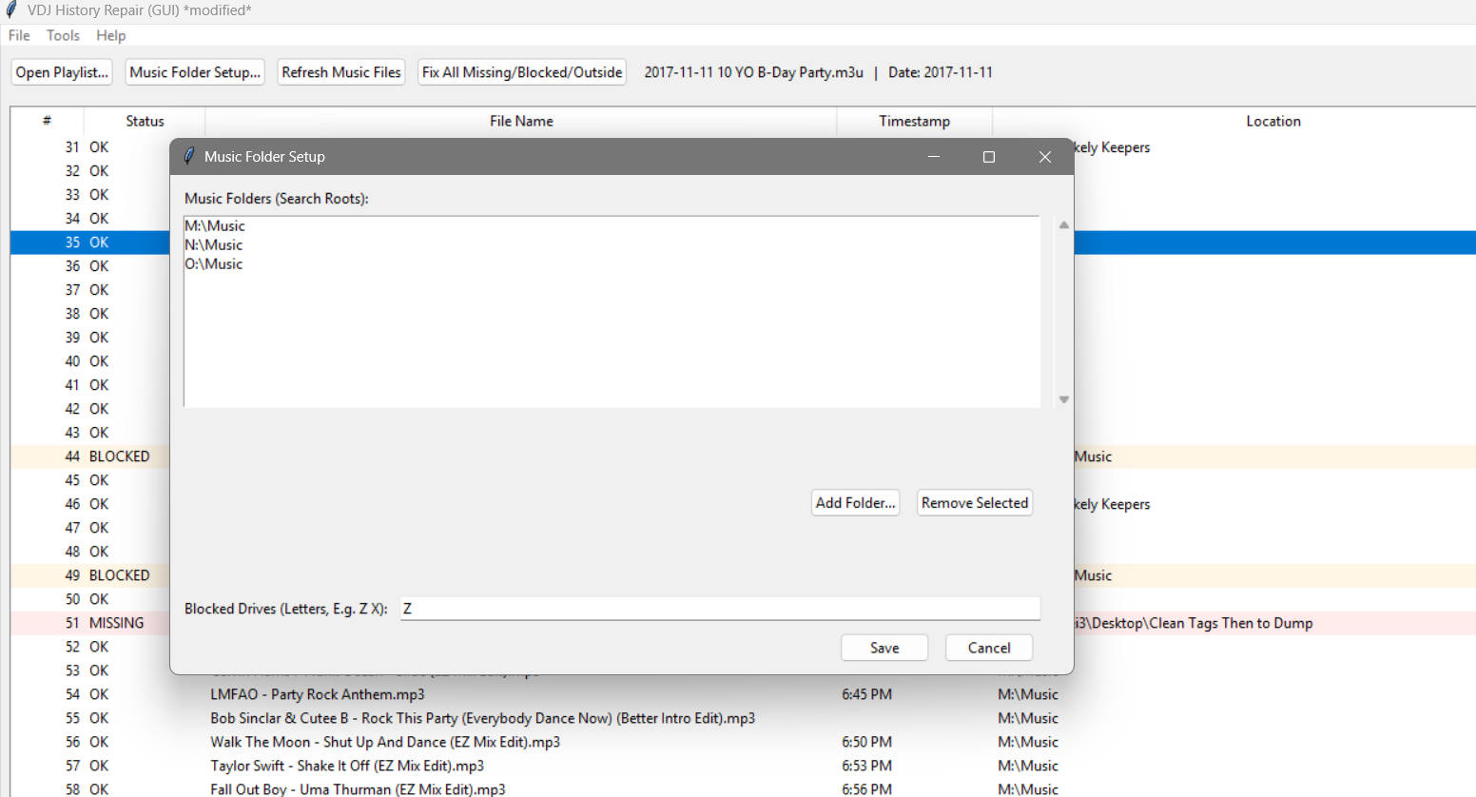1476x797 pixels.
Task: Click the Blocked Drives input field
Action: tap(719, 609)
